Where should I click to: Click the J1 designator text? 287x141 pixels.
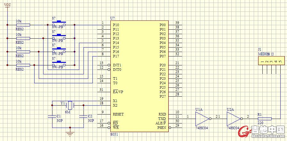pyautogui.click(x=260, y=49)
